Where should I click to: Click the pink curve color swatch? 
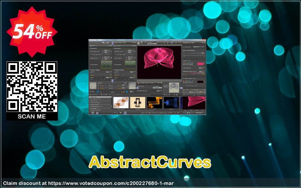200,64
